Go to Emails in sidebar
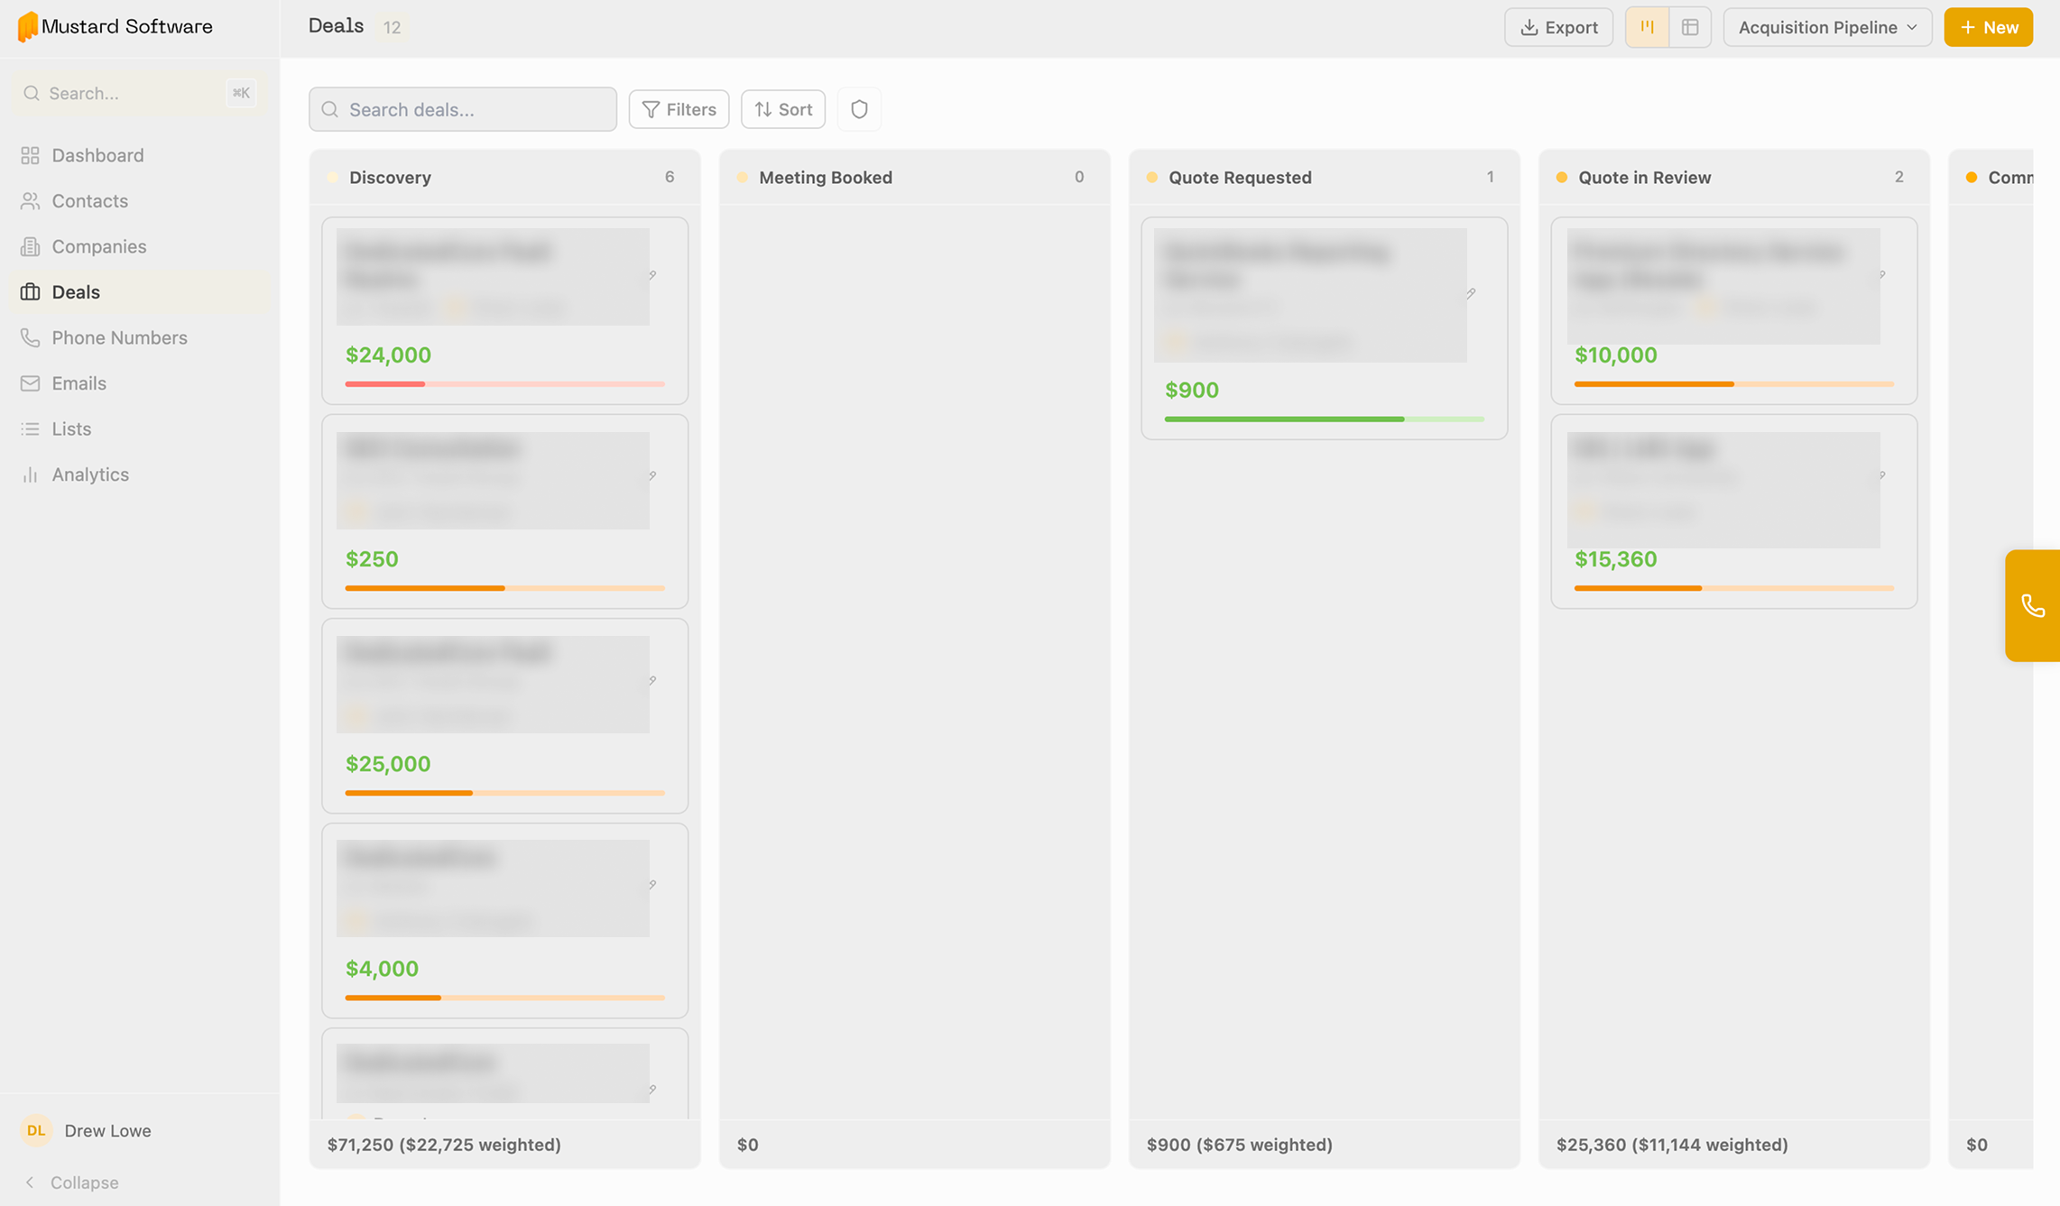 (79, 383)
